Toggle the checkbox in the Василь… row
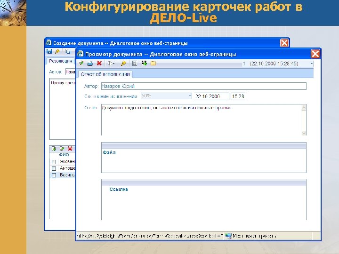This screenshot has width=339, height=254. (54, 175)
